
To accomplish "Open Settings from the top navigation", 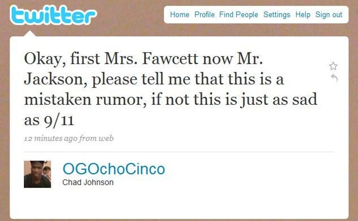I will (277, 15).
